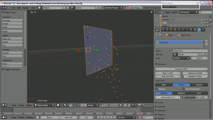Open the Add menu
The image size is (213, 120).
pyautogui.click(x=19, y=8)
